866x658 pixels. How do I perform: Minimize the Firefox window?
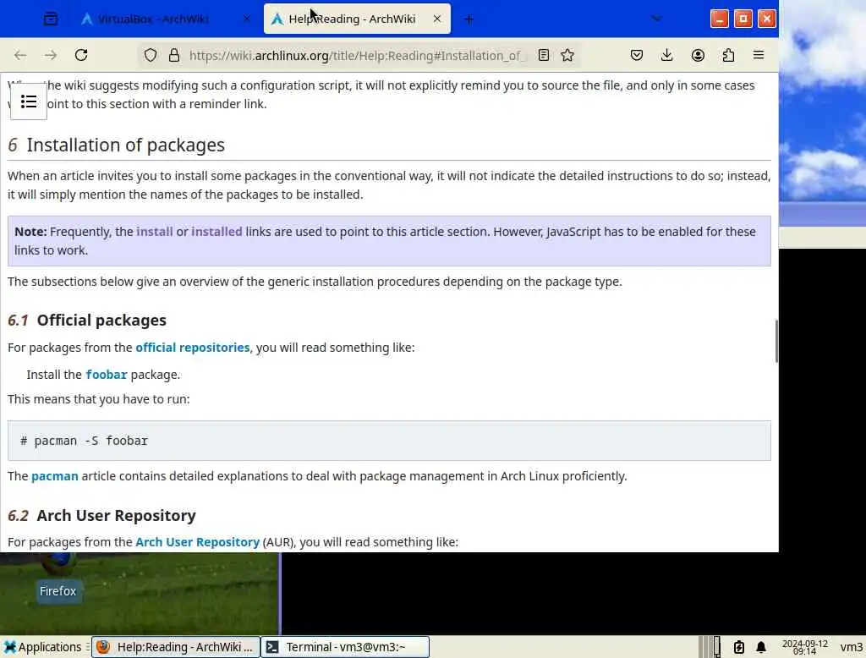point(719,19)
